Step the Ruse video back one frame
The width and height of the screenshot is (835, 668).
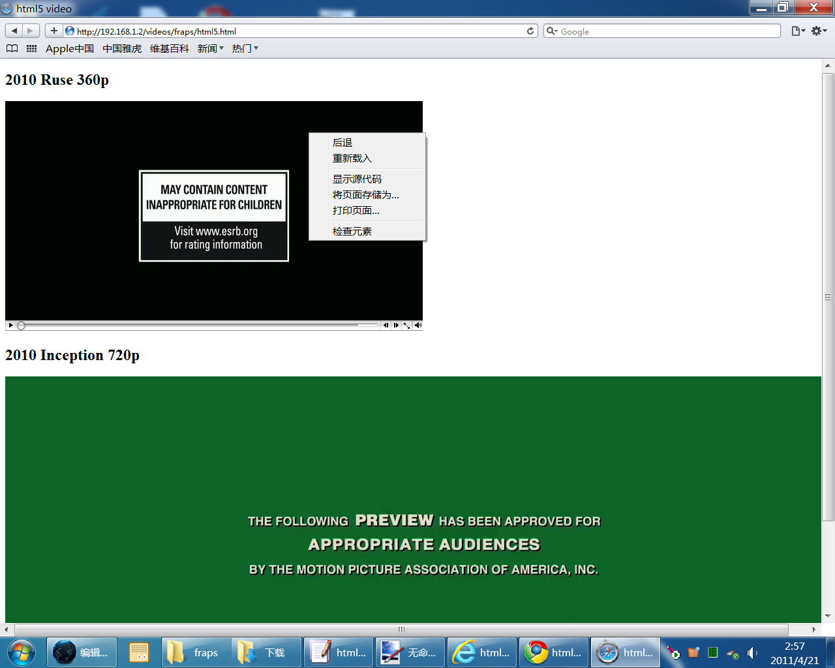pyautogui.click(x=386, y=325)
